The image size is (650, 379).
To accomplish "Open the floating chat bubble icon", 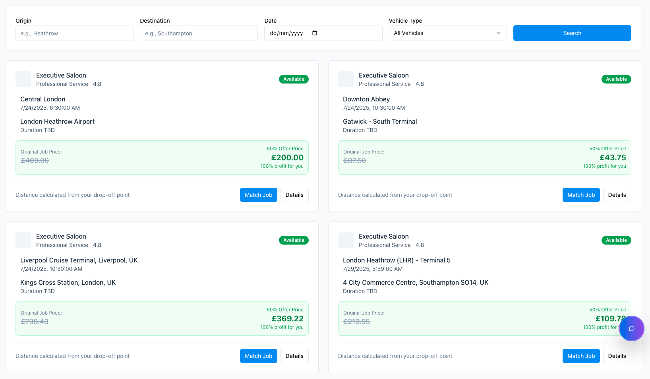I will point(631,328).
